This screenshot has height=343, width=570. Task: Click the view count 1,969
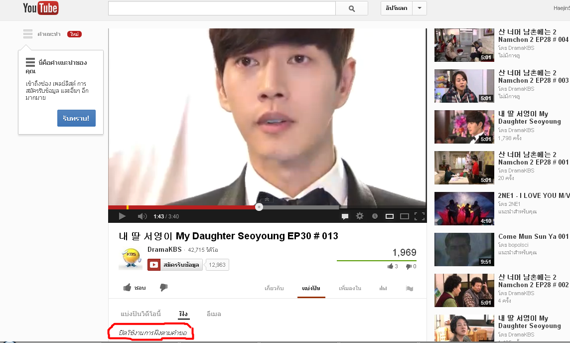click(x=404, y=252)
